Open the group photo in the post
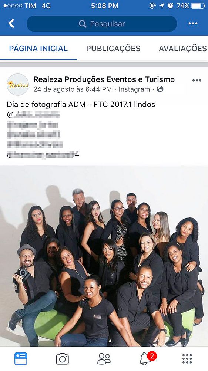Image resolution: width=208 pixels, height=371 pixels. tap(104, 256)
